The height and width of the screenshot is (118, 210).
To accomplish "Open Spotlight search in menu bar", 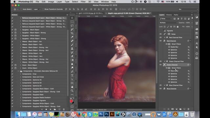I will pos(190,2).
